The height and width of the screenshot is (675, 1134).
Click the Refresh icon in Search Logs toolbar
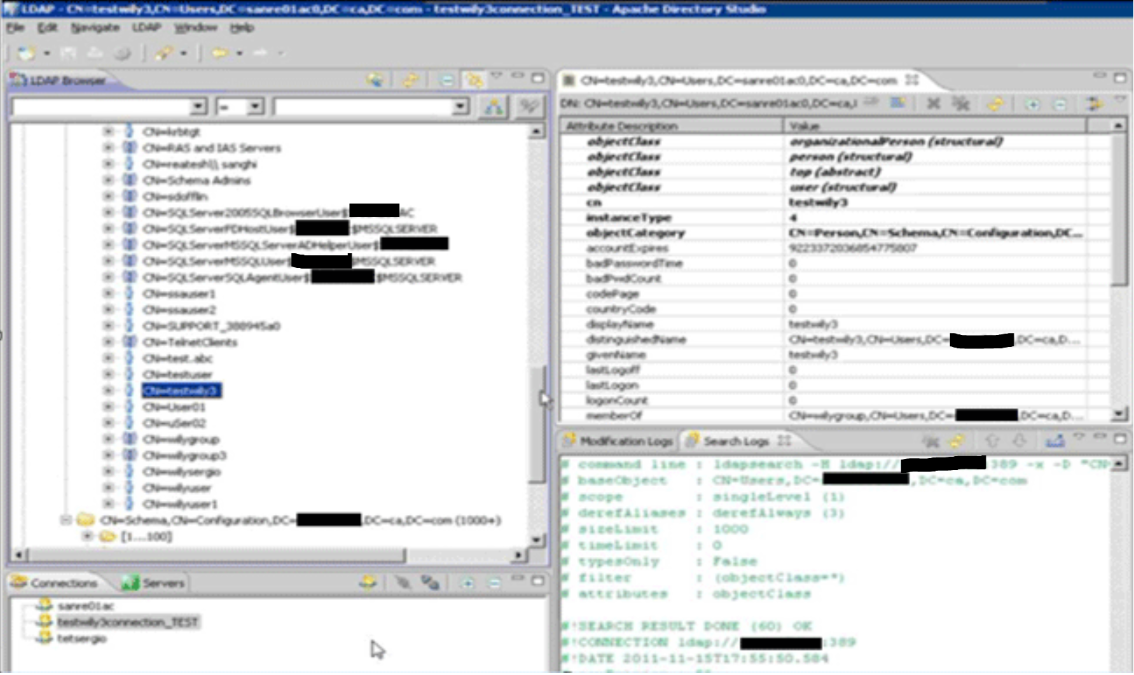coord(956,441)
